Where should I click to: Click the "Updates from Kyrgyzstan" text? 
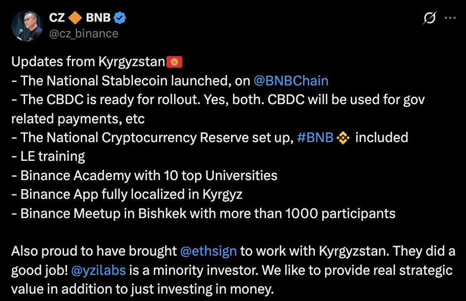pyautogui.click(x=88, y=62)
